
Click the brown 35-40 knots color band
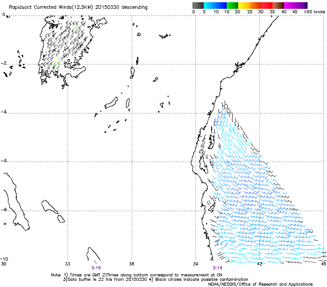(278, 5)
